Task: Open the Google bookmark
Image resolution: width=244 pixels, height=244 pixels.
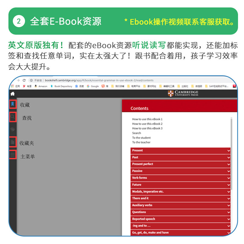Action: (x=93, y=86)
